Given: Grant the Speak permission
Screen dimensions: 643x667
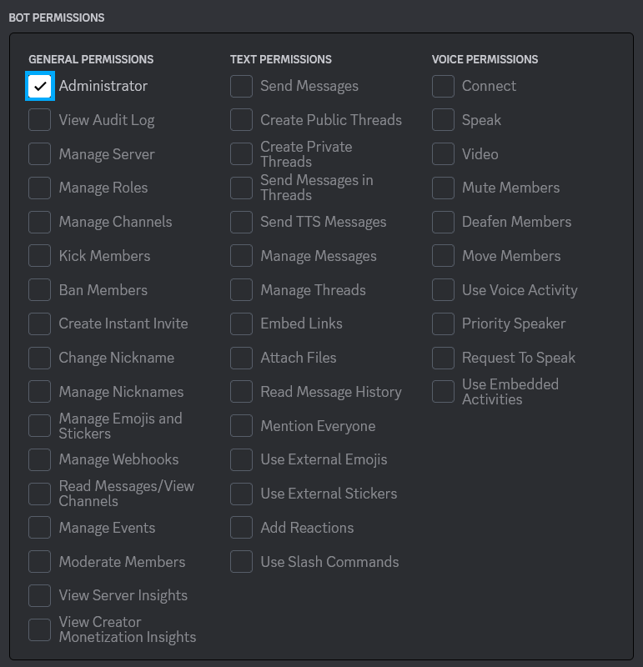Looking at the screenshot, I should pyautogui.click(x=443, y=120).
